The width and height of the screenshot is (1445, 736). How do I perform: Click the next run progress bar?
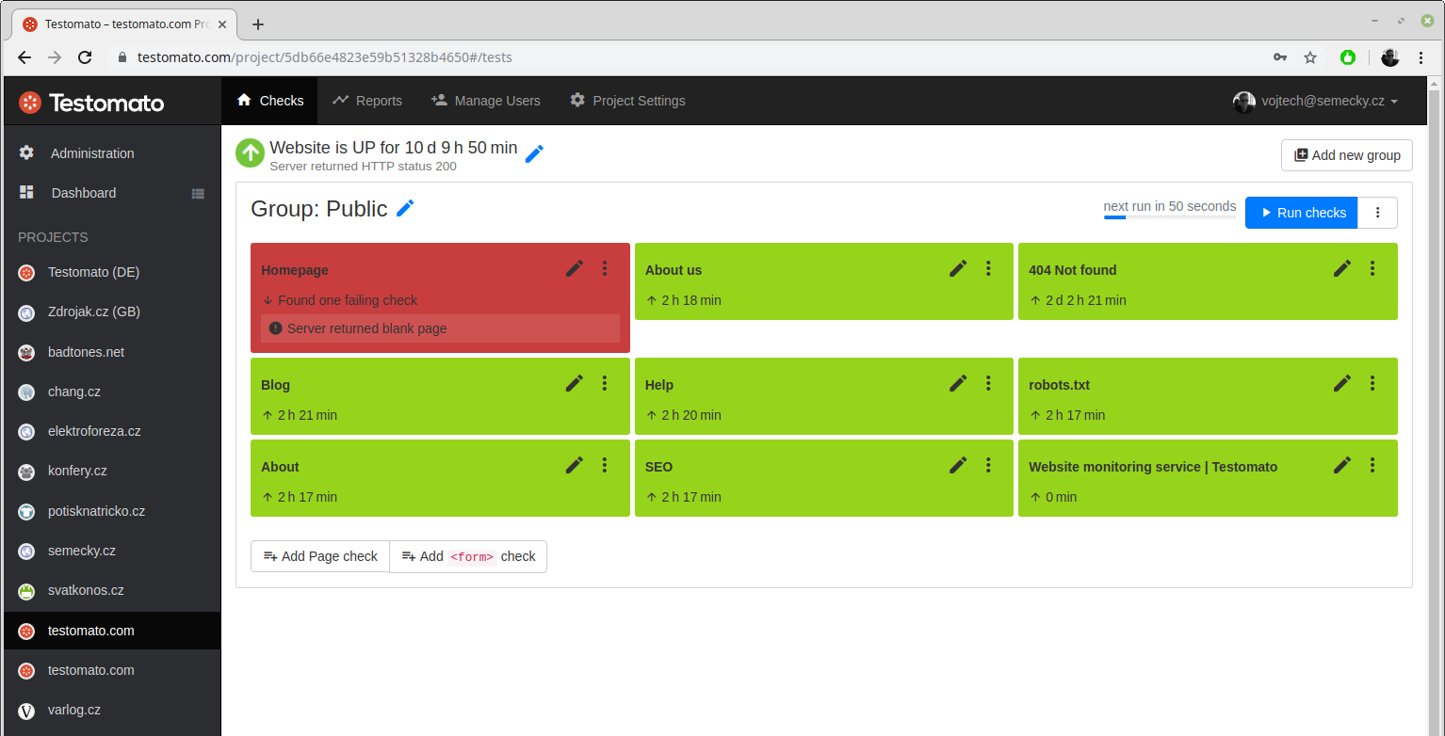pos(1169,217)
